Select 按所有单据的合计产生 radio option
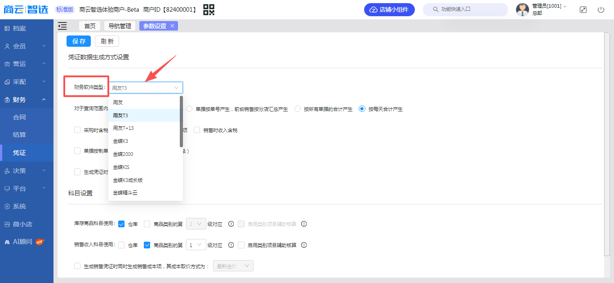Viewport: 614px width, 283px height. [x=297, y=109]
